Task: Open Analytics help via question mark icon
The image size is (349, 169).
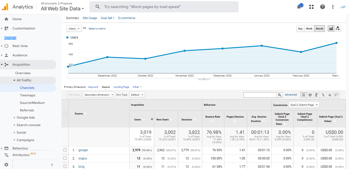Action: coord(322,7)
